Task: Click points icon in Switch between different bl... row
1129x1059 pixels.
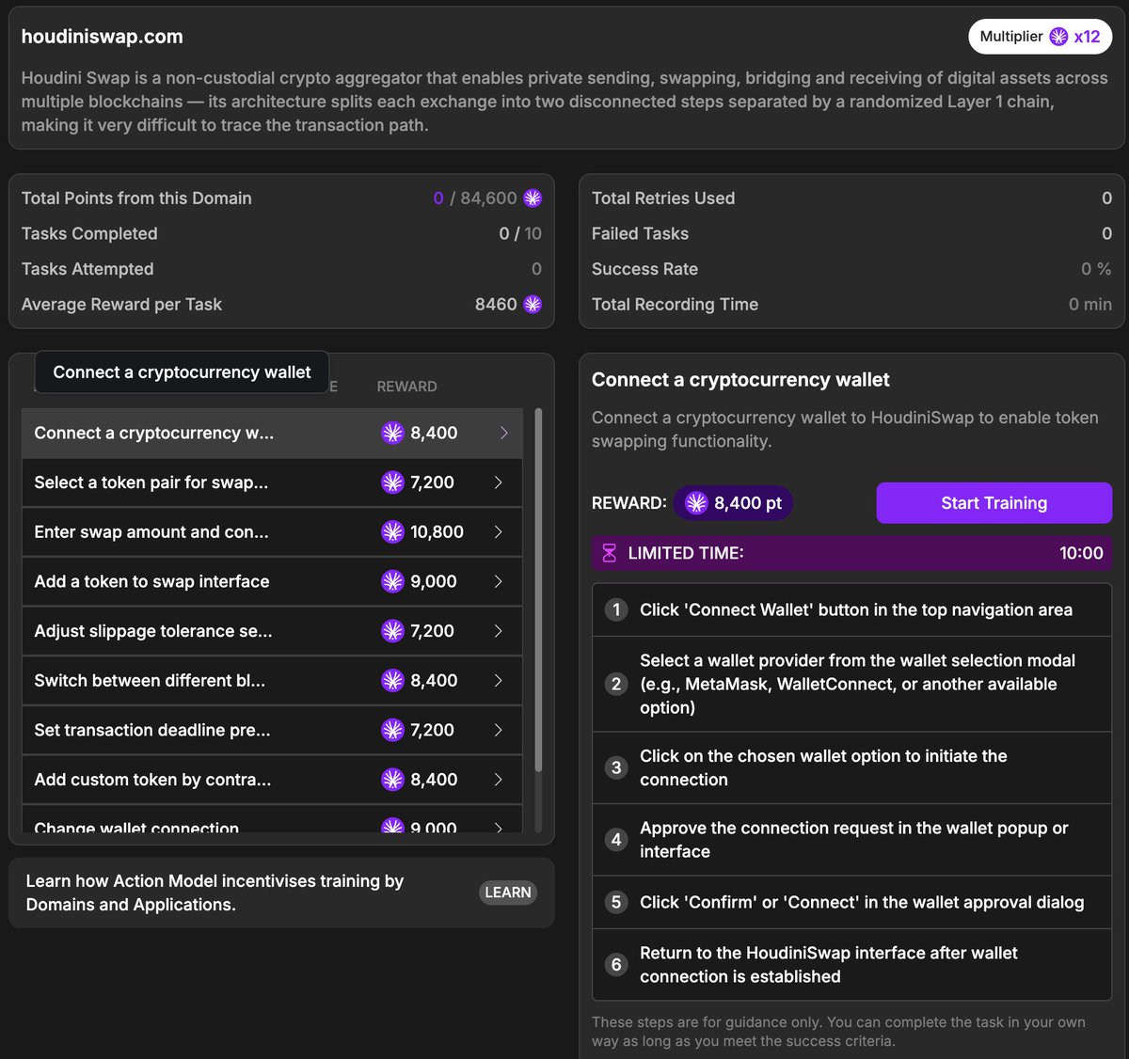Action: pos(392,681)
